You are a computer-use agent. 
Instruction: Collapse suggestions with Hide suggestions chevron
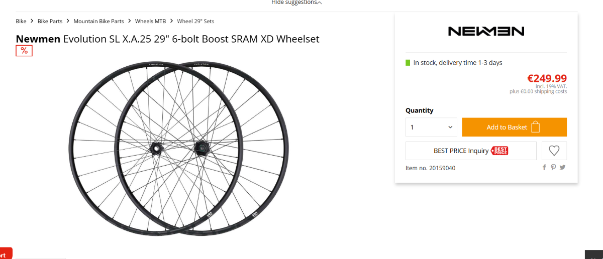tap(320, 3)
